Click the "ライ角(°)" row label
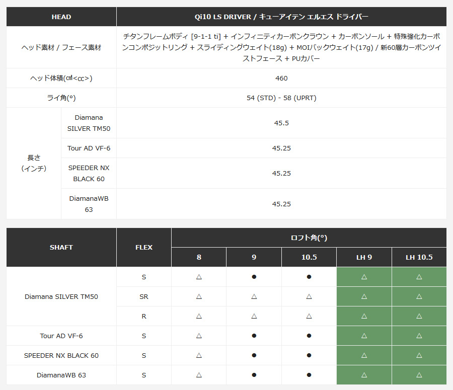Image resolution: width=453 pixels, height=390 pixels. [x=61, y=98]
